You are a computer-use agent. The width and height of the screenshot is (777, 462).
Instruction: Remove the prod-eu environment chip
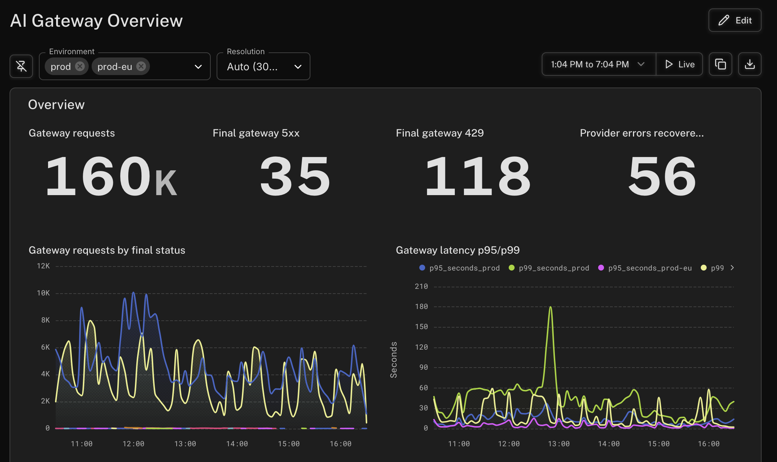click(x=141, y=66)
